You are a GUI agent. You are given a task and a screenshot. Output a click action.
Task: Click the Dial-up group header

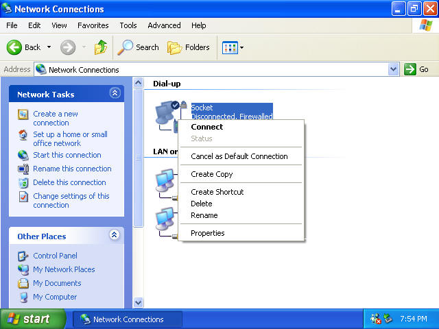(167, 84)
